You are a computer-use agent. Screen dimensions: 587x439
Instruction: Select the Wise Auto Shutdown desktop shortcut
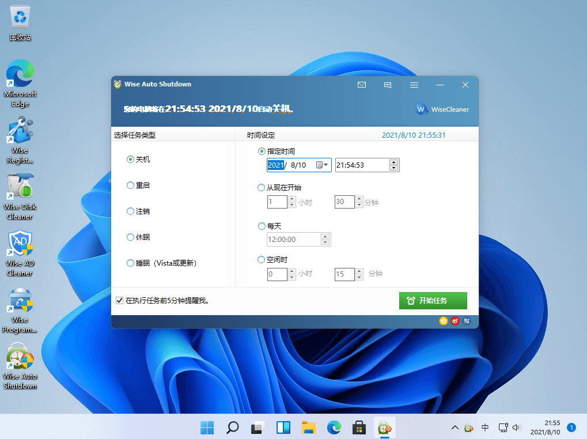pos(20,366)
